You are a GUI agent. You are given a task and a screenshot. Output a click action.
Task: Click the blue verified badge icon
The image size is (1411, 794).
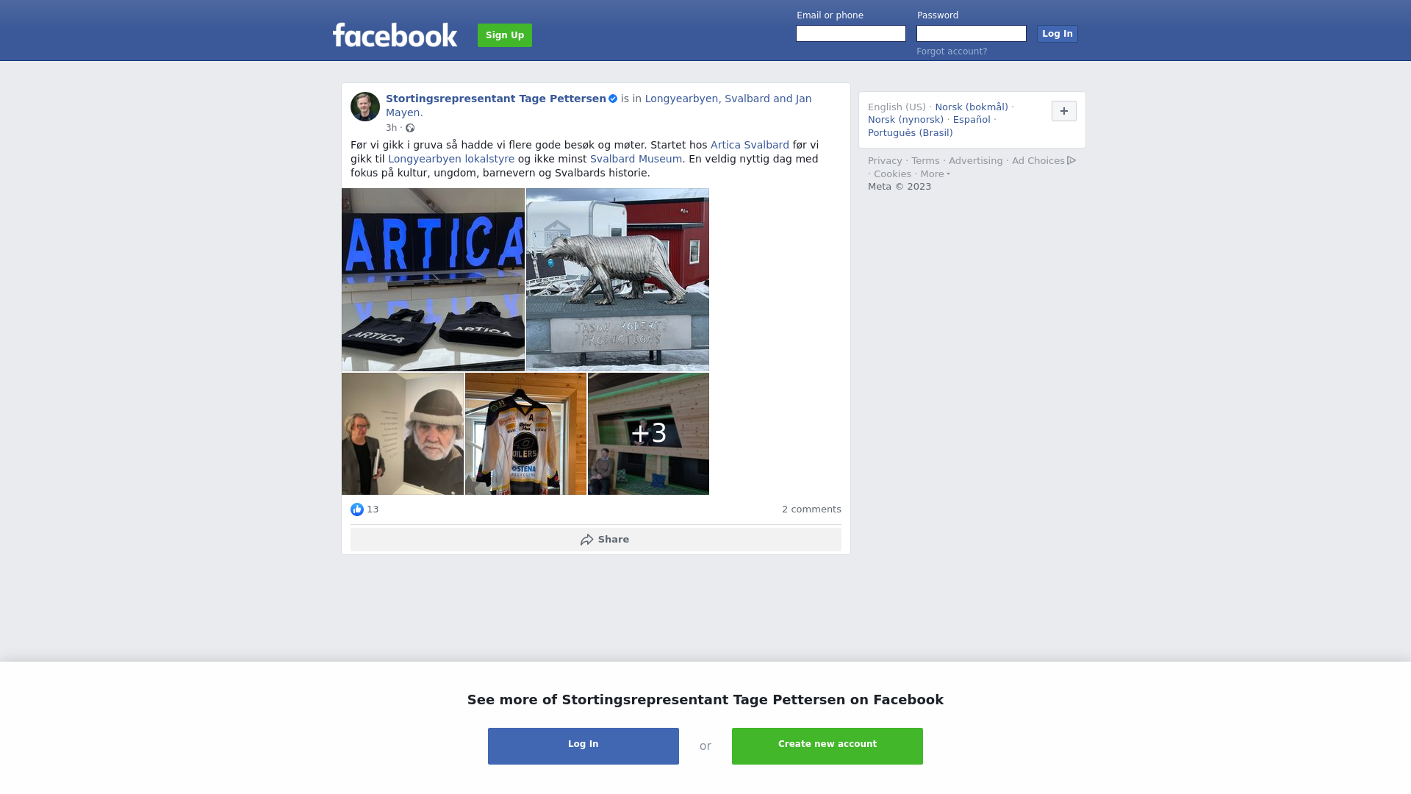(613, 99)
